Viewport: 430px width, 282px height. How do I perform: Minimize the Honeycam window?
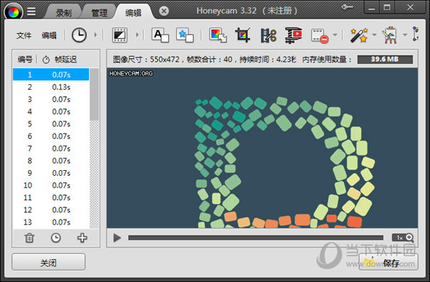[x=371, y=8]
